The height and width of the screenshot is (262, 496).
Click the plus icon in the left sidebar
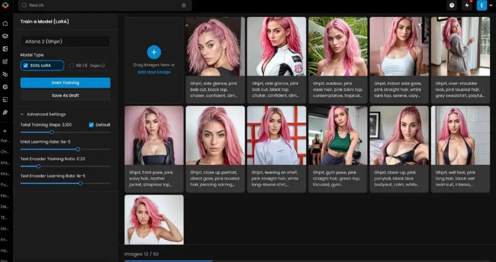tap(5, 131)
